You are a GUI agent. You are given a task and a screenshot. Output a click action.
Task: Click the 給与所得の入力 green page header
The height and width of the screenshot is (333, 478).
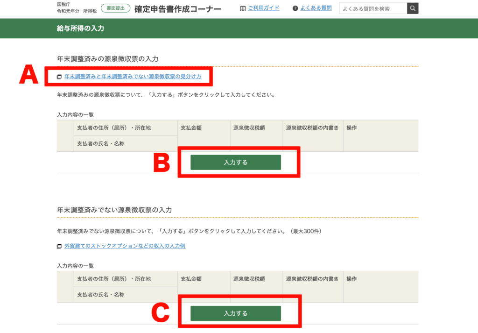pyautogui.click(x=80, y=28)
